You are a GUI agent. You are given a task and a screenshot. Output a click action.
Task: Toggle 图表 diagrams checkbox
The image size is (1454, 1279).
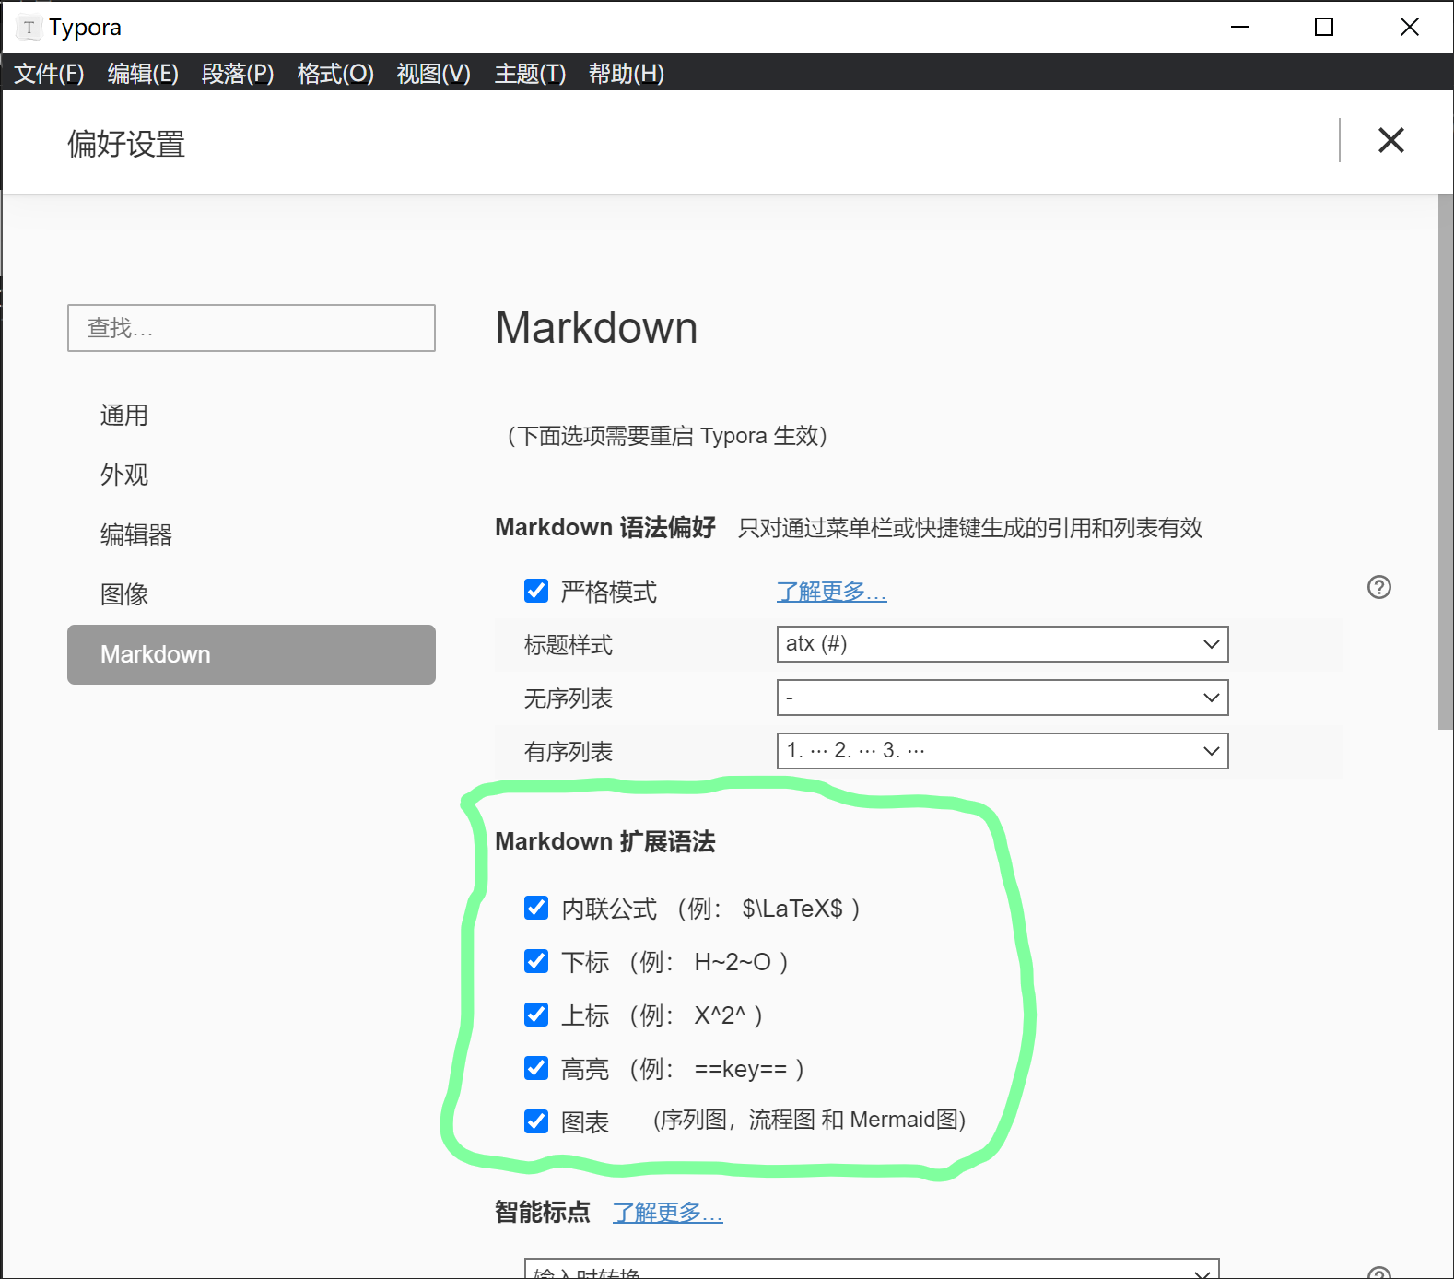click(536, 1121)
